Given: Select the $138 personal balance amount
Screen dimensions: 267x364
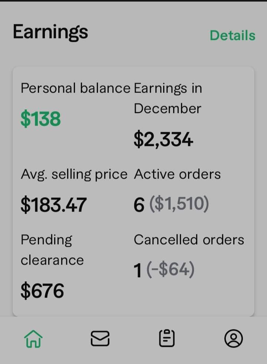Looking at the screenshot, I should point(40,119).
